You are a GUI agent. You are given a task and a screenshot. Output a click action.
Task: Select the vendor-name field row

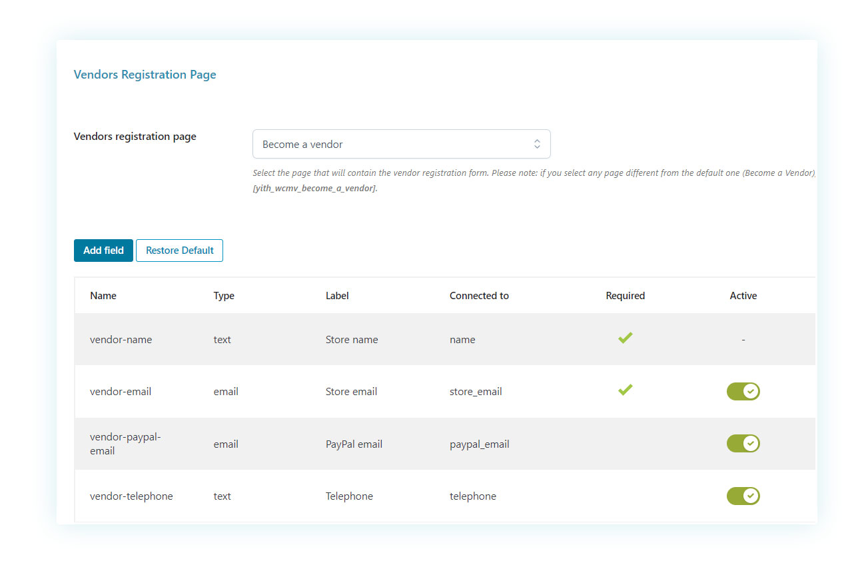121,340
